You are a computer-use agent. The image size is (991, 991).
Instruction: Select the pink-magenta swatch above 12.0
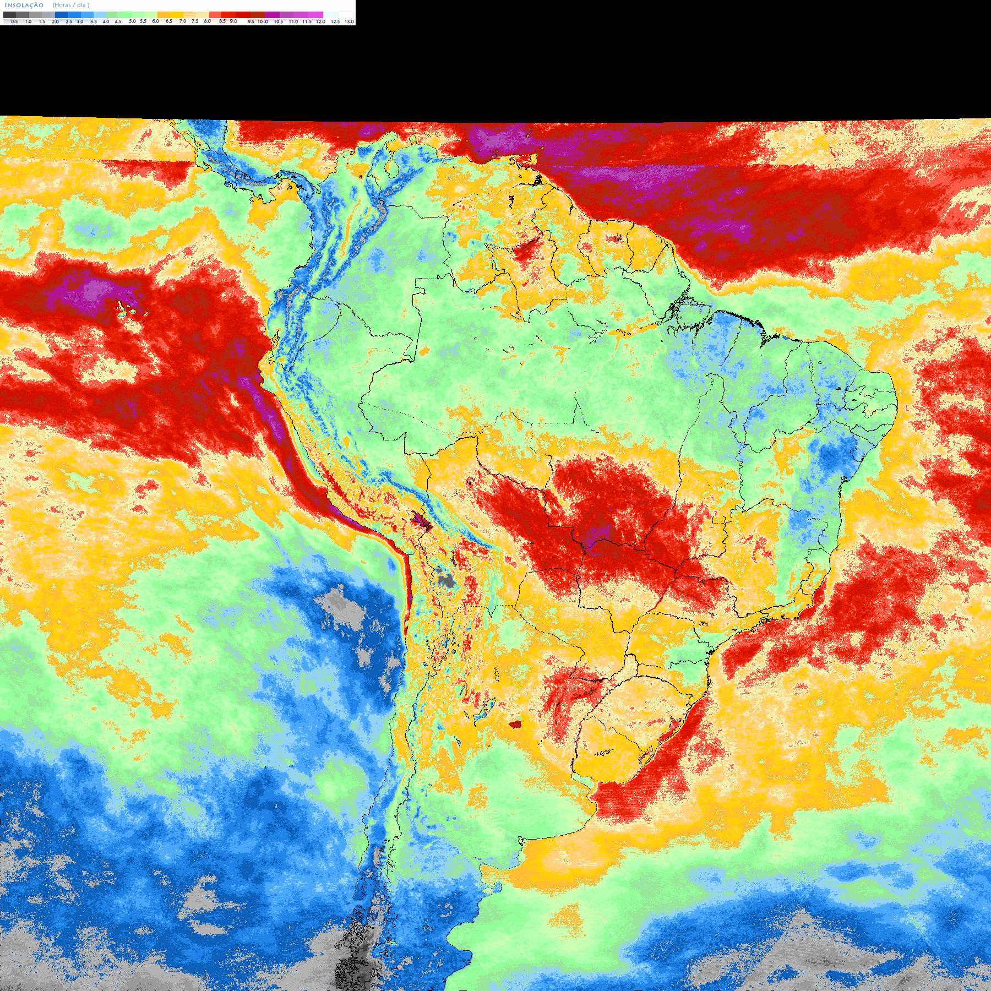315,15
